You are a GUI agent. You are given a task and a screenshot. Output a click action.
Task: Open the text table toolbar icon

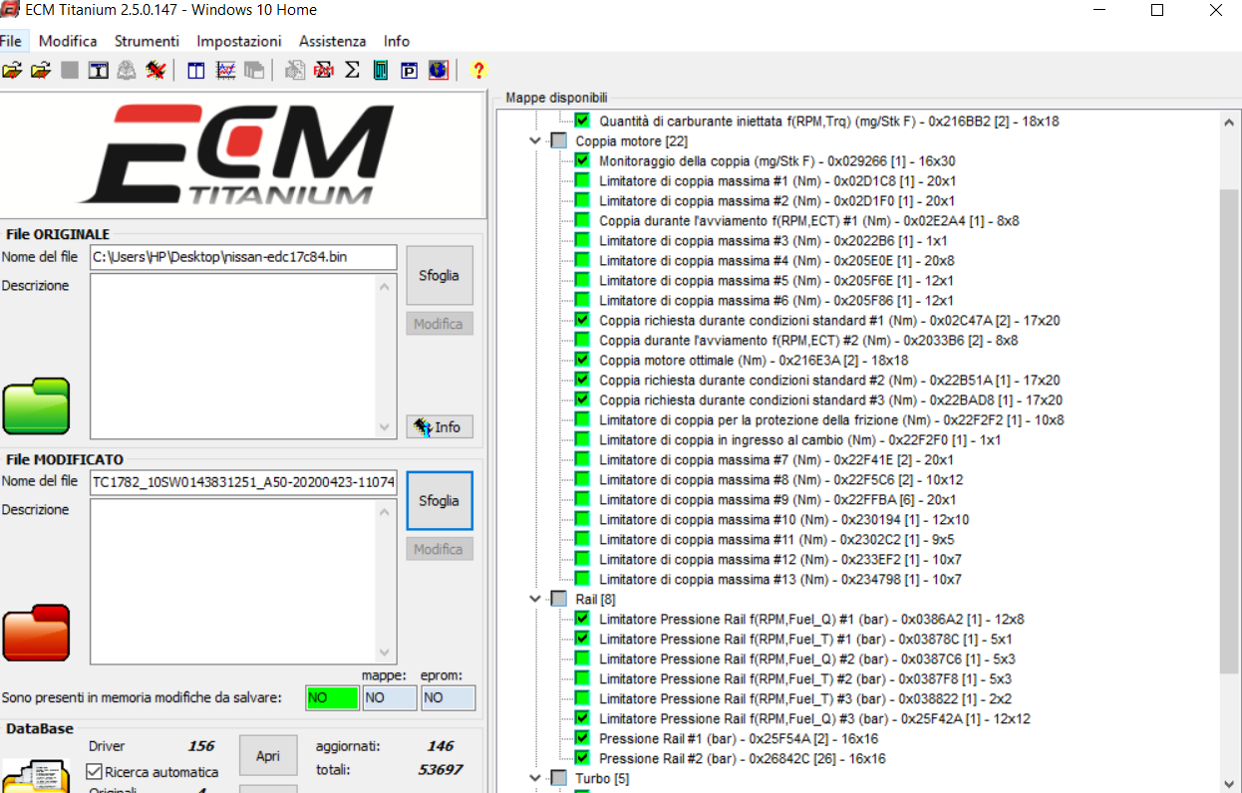(99, 70)
